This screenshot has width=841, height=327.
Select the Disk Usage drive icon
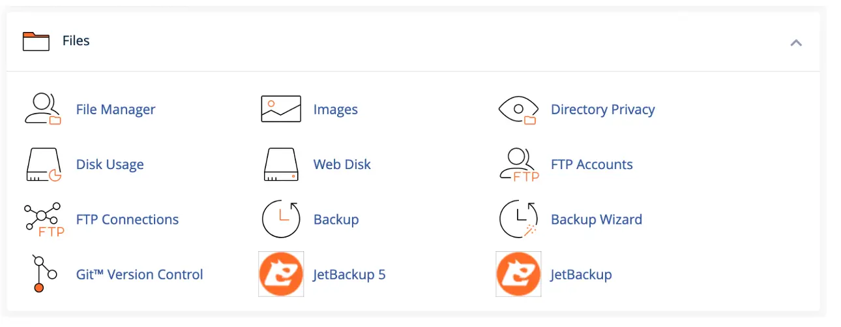click(x=43, y=164)
